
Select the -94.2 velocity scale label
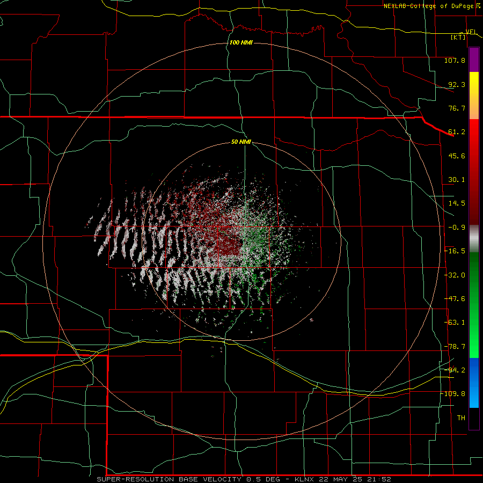(x=455, y=370)
